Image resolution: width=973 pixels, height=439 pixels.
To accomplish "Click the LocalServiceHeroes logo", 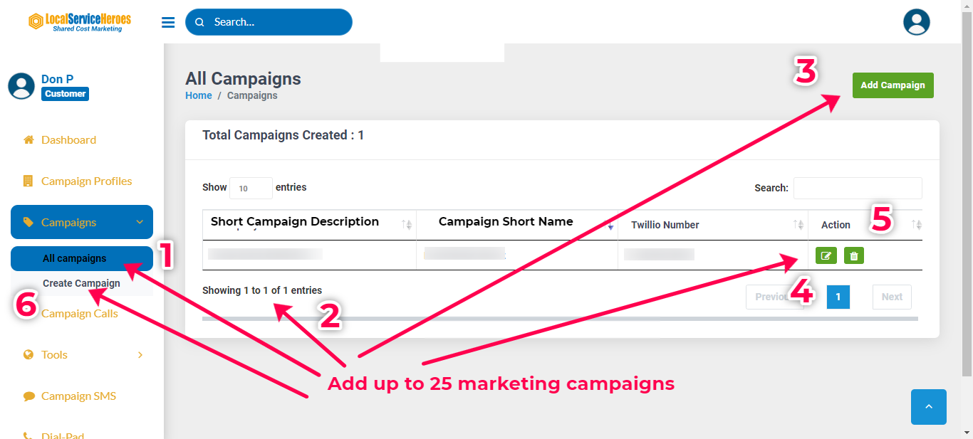I will (80, 21).
